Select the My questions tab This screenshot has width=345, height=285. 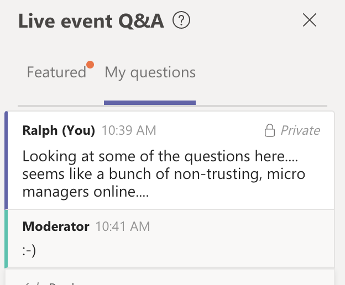[x=150, y=72]
